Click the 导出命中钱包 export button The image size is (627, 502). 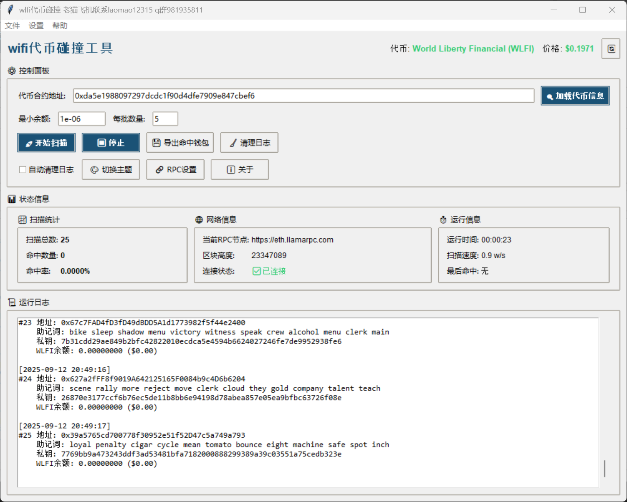tap(180, 143)
